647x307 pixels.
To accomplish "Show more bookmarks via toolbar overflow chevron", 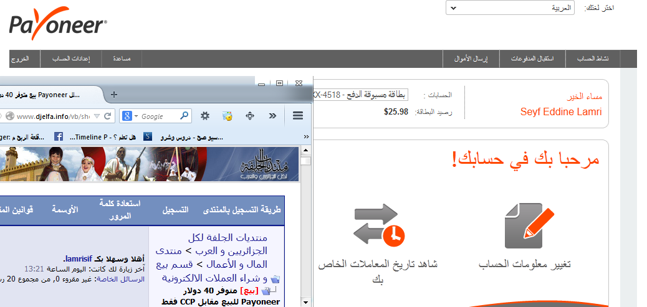I will click(306, 137).
